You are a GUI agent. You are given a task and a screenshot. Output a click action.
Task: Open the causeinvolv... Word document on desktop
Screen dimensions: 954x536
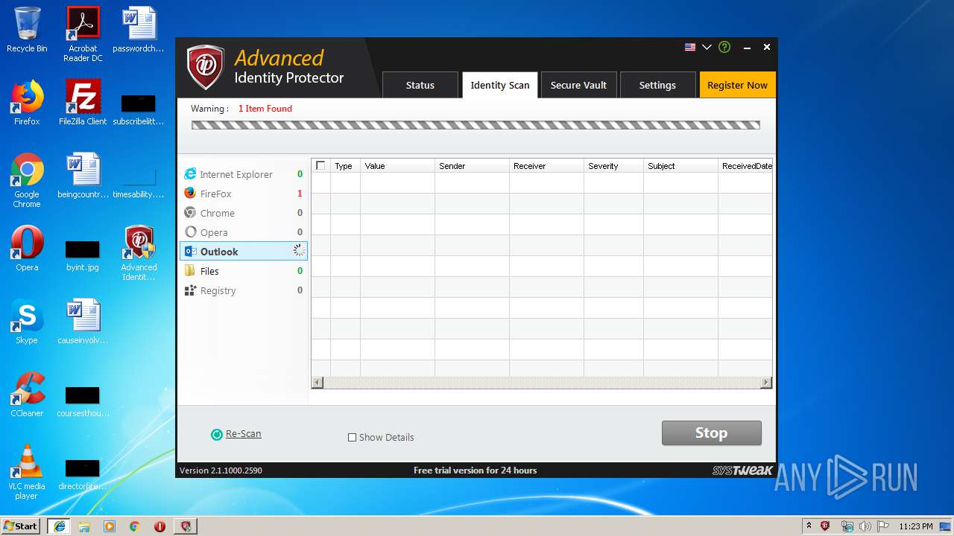point(83,321)
